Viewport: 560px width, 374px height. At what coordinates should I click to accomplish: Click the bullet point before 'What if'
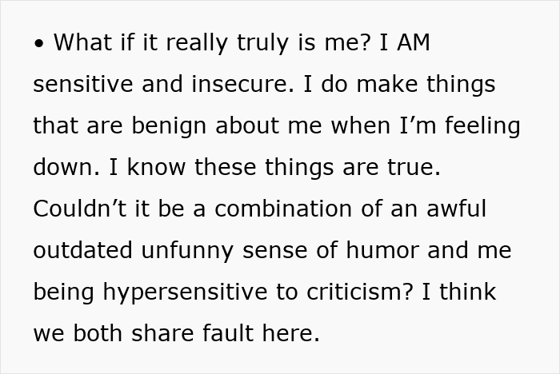[39, 43]
